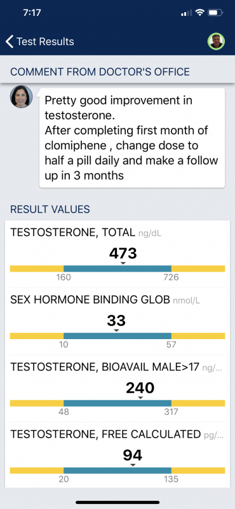Image resolution: width=235 pixels, height=509 pixels.
Task: Tap the 33 marker triangle on SHBG bar
Action: [116, 330]
